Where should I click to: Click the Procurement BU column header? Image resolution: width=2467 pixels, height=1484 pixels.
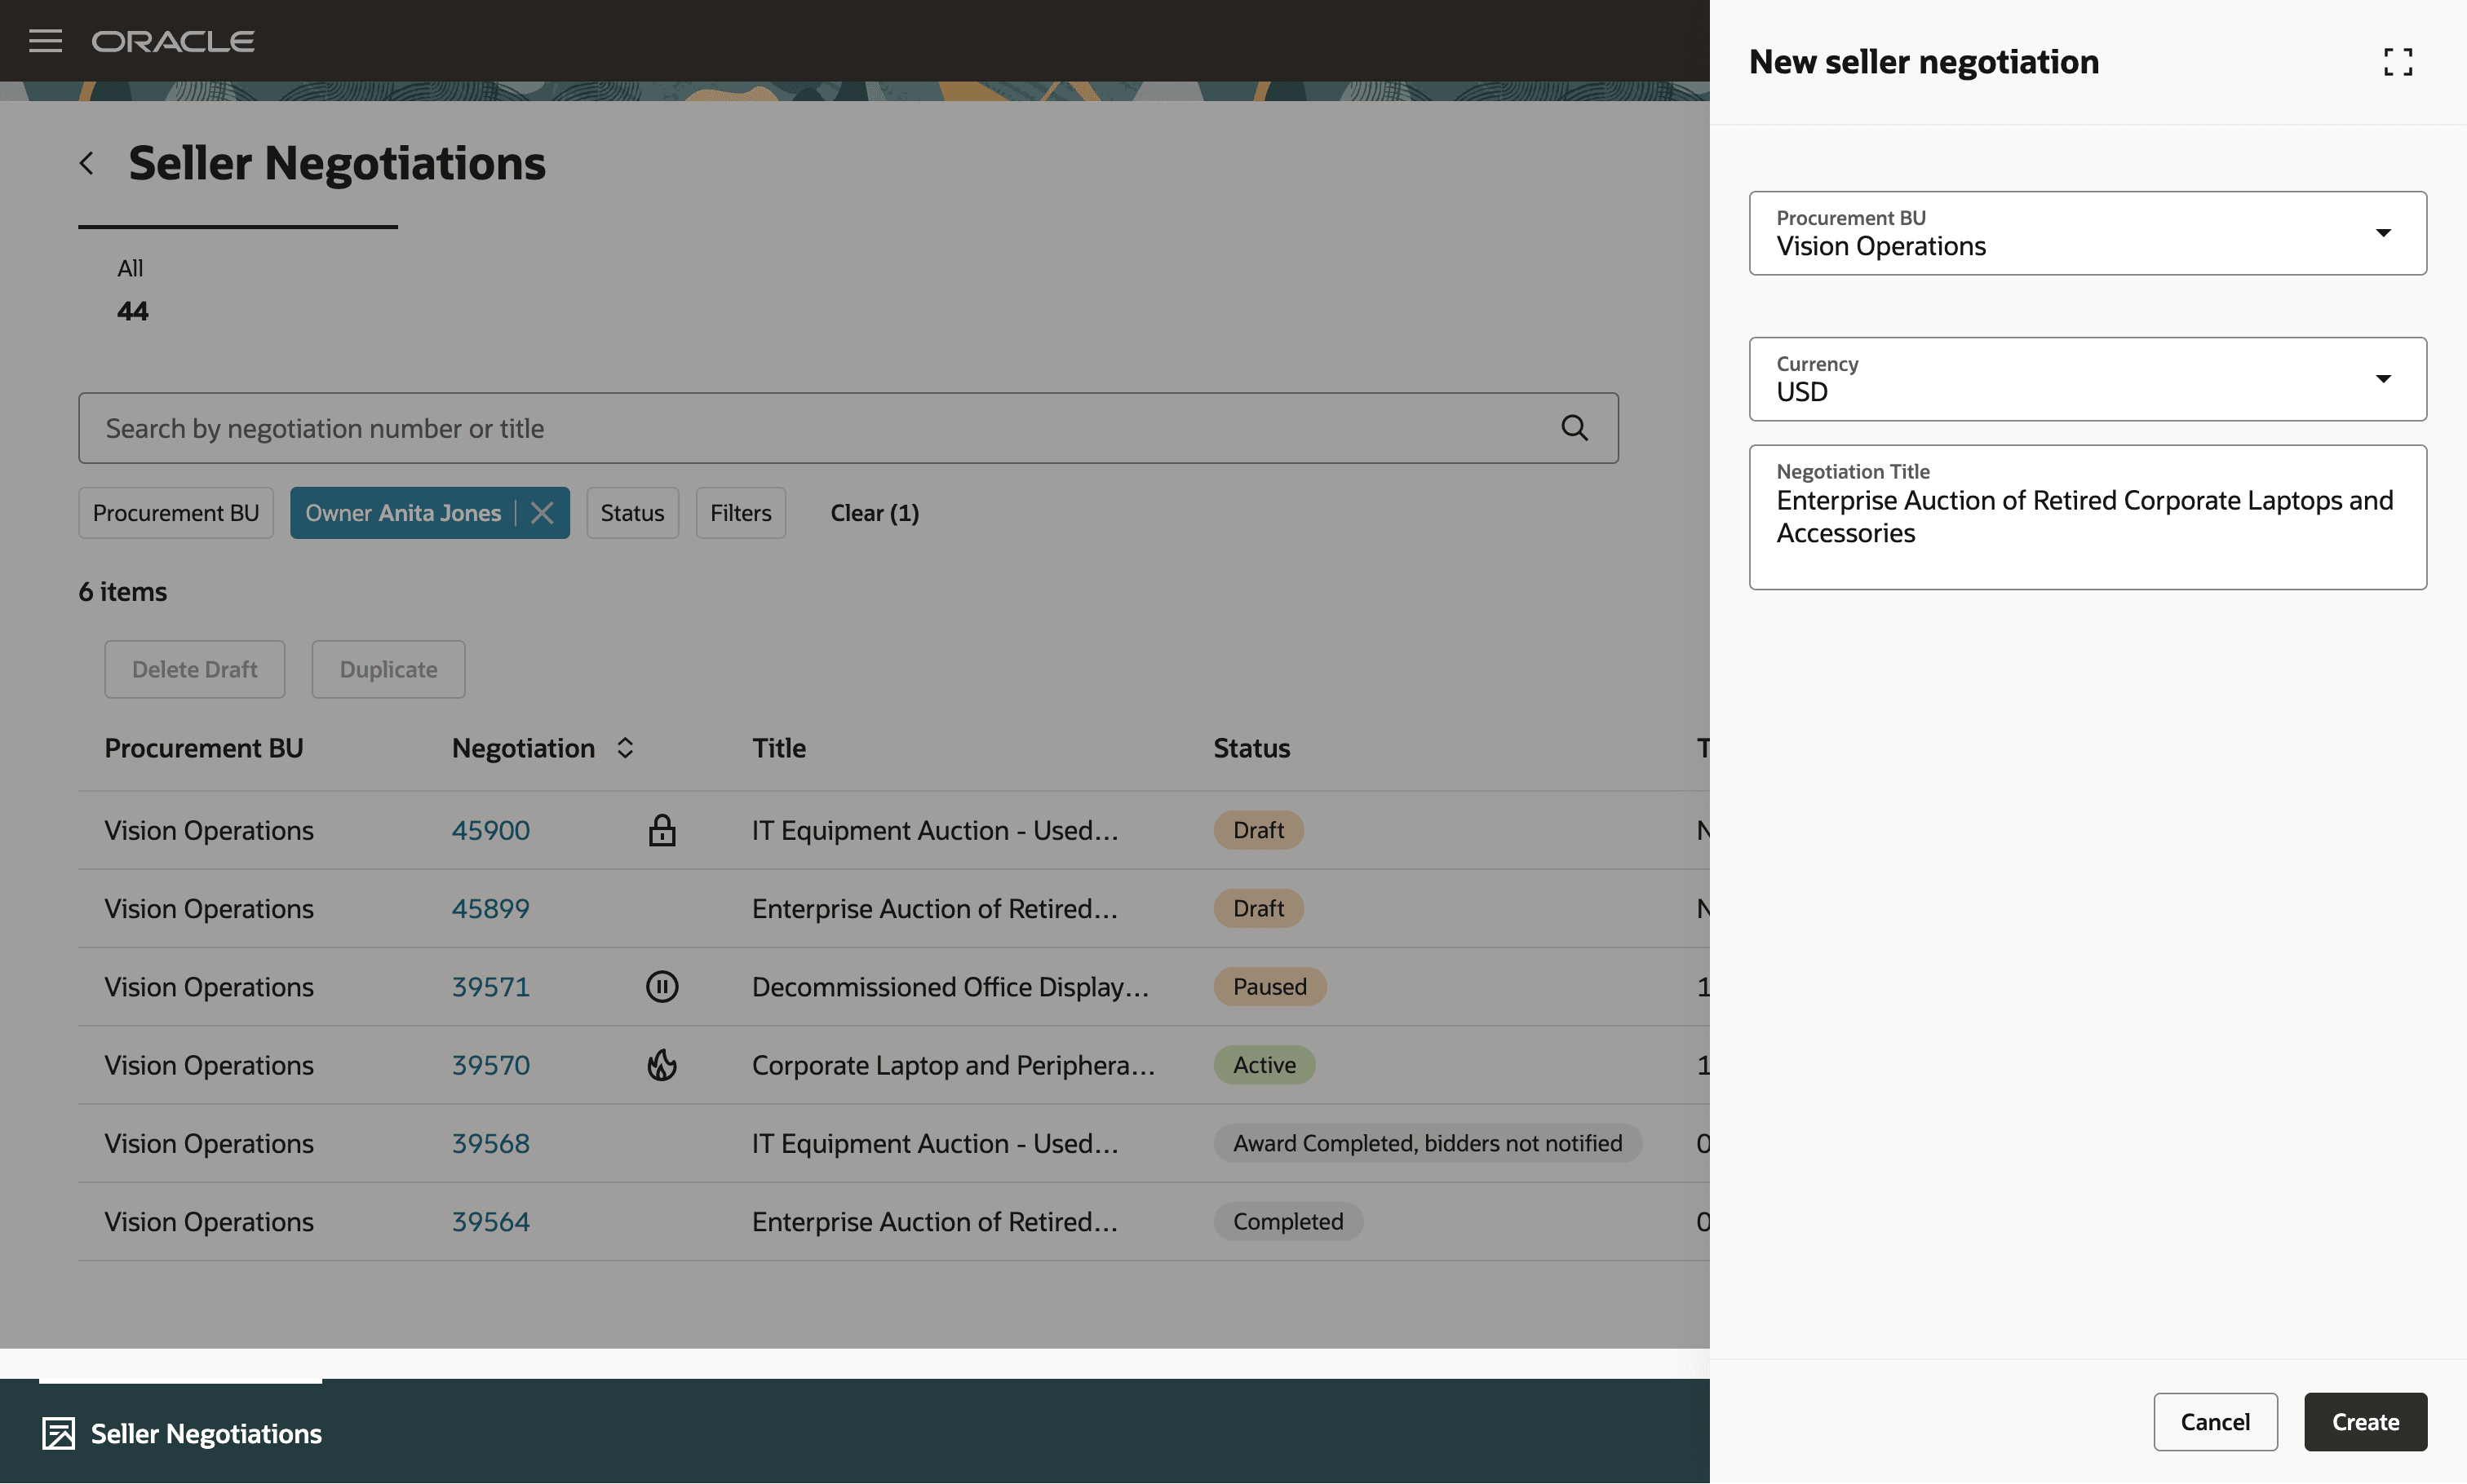pos(204,748)
